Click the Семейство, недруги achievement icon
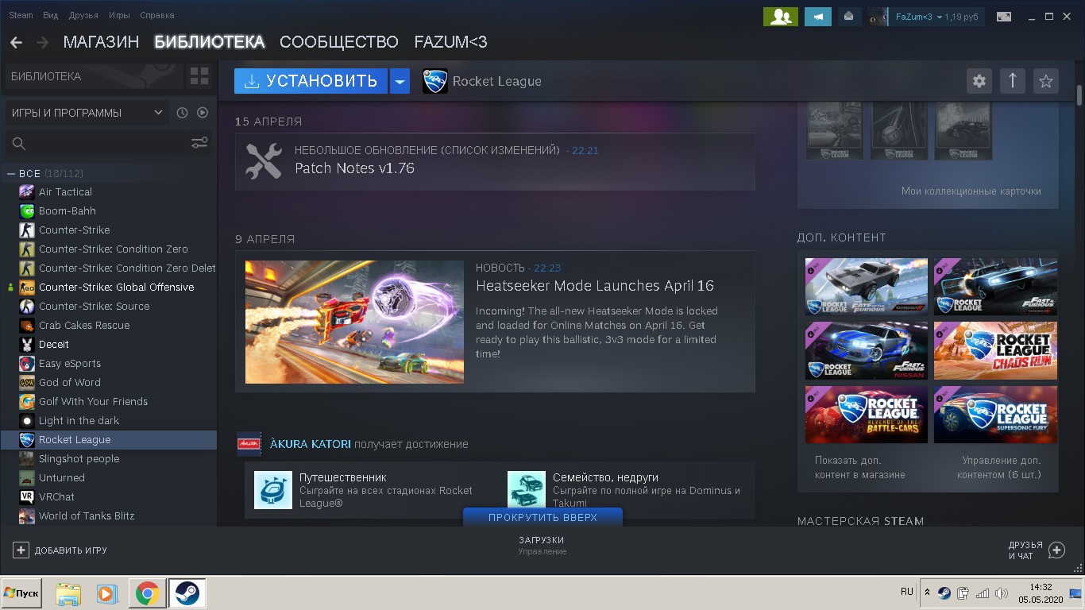The width and height of the screenshot is (1085, 610). click(x=527, y=490)
